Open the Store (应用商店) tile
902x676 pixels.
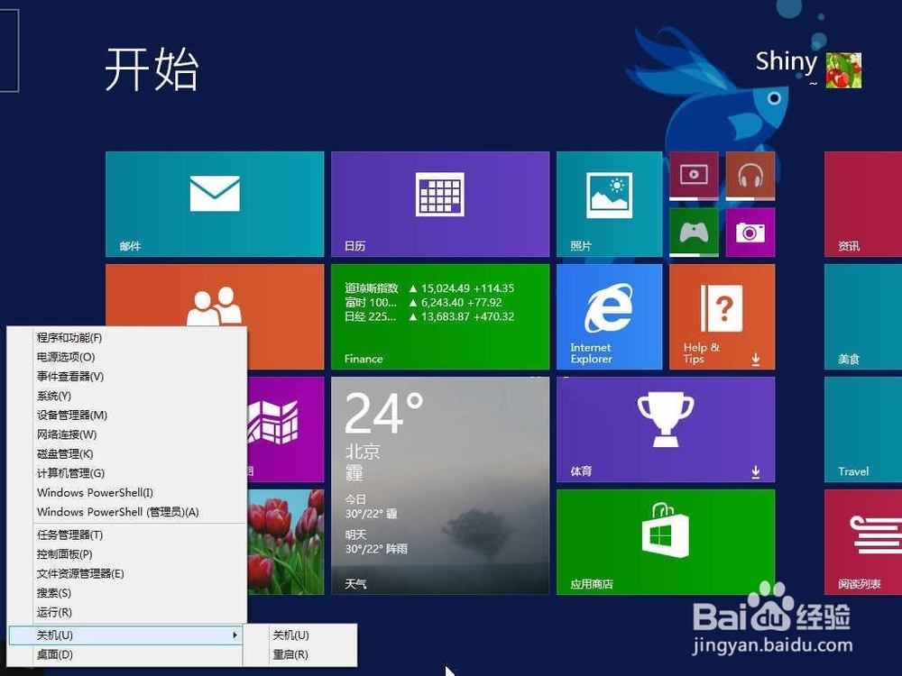(x=666, y=542)
